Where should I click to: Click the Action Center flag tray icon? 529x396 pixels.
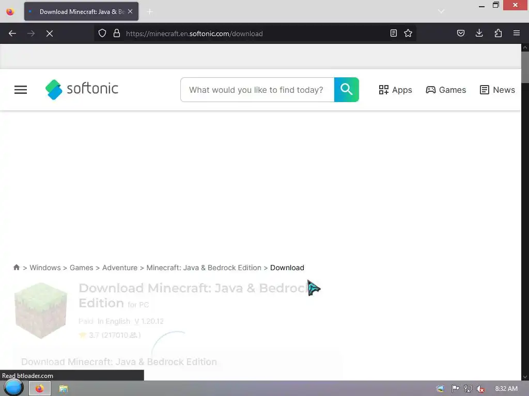[x=455, y=389]
